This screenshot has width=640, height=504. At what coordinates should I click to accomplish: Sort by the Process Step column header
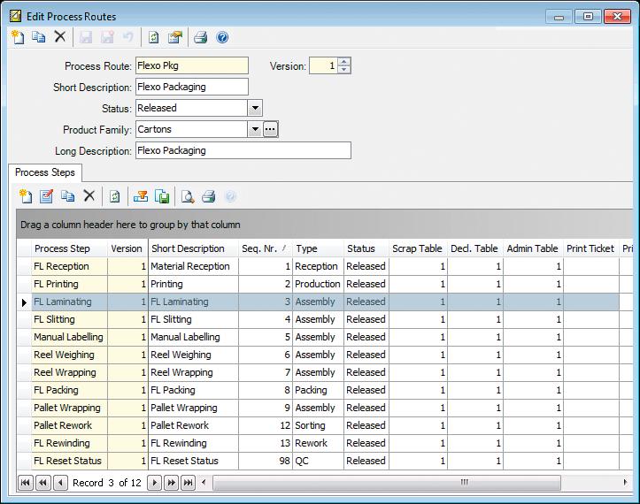(x=69, y=248)
